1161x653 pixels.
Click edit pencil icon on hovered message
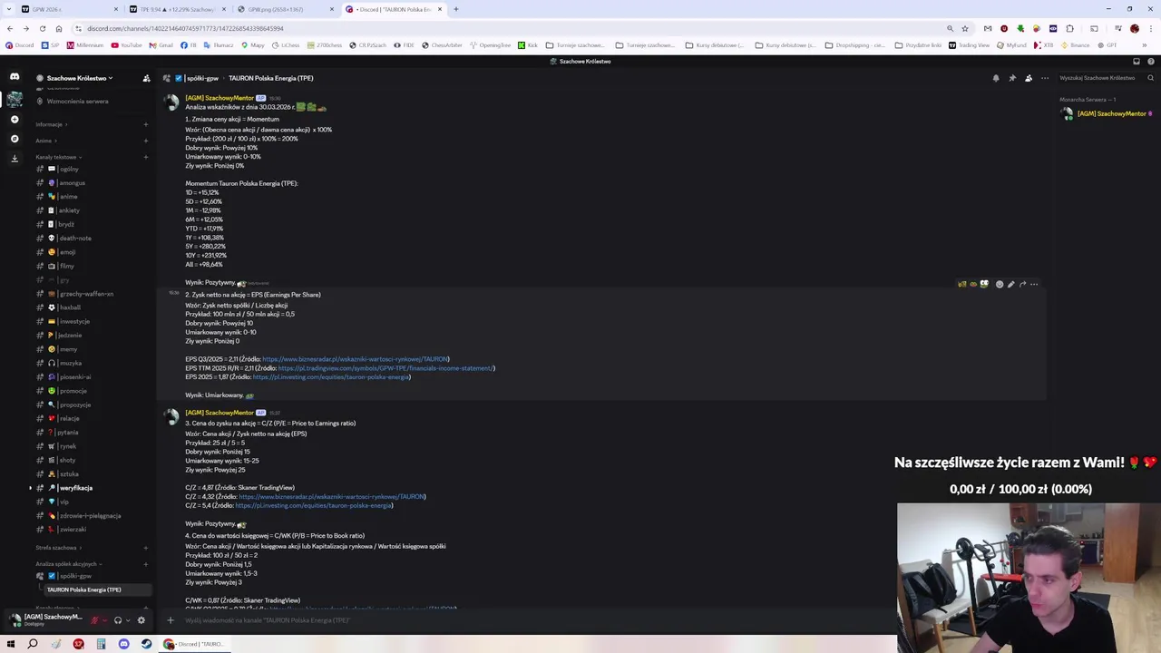(1010, 285)
